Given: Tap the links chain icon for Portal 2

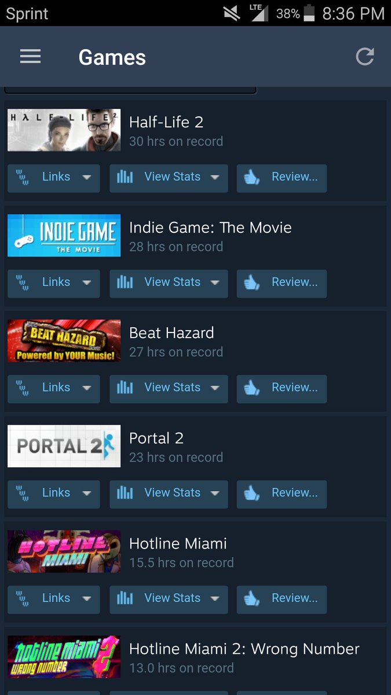Looking at the screenshot, I should tap(22, 494).
